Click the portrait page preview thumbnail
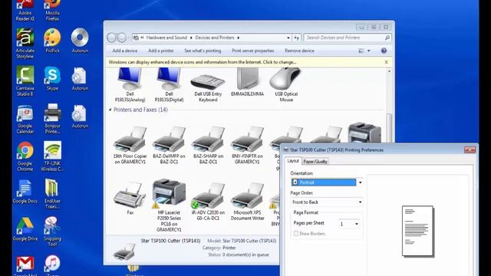Image resolution: width=491 pixels, height=276 pixels. pos(417,231)
